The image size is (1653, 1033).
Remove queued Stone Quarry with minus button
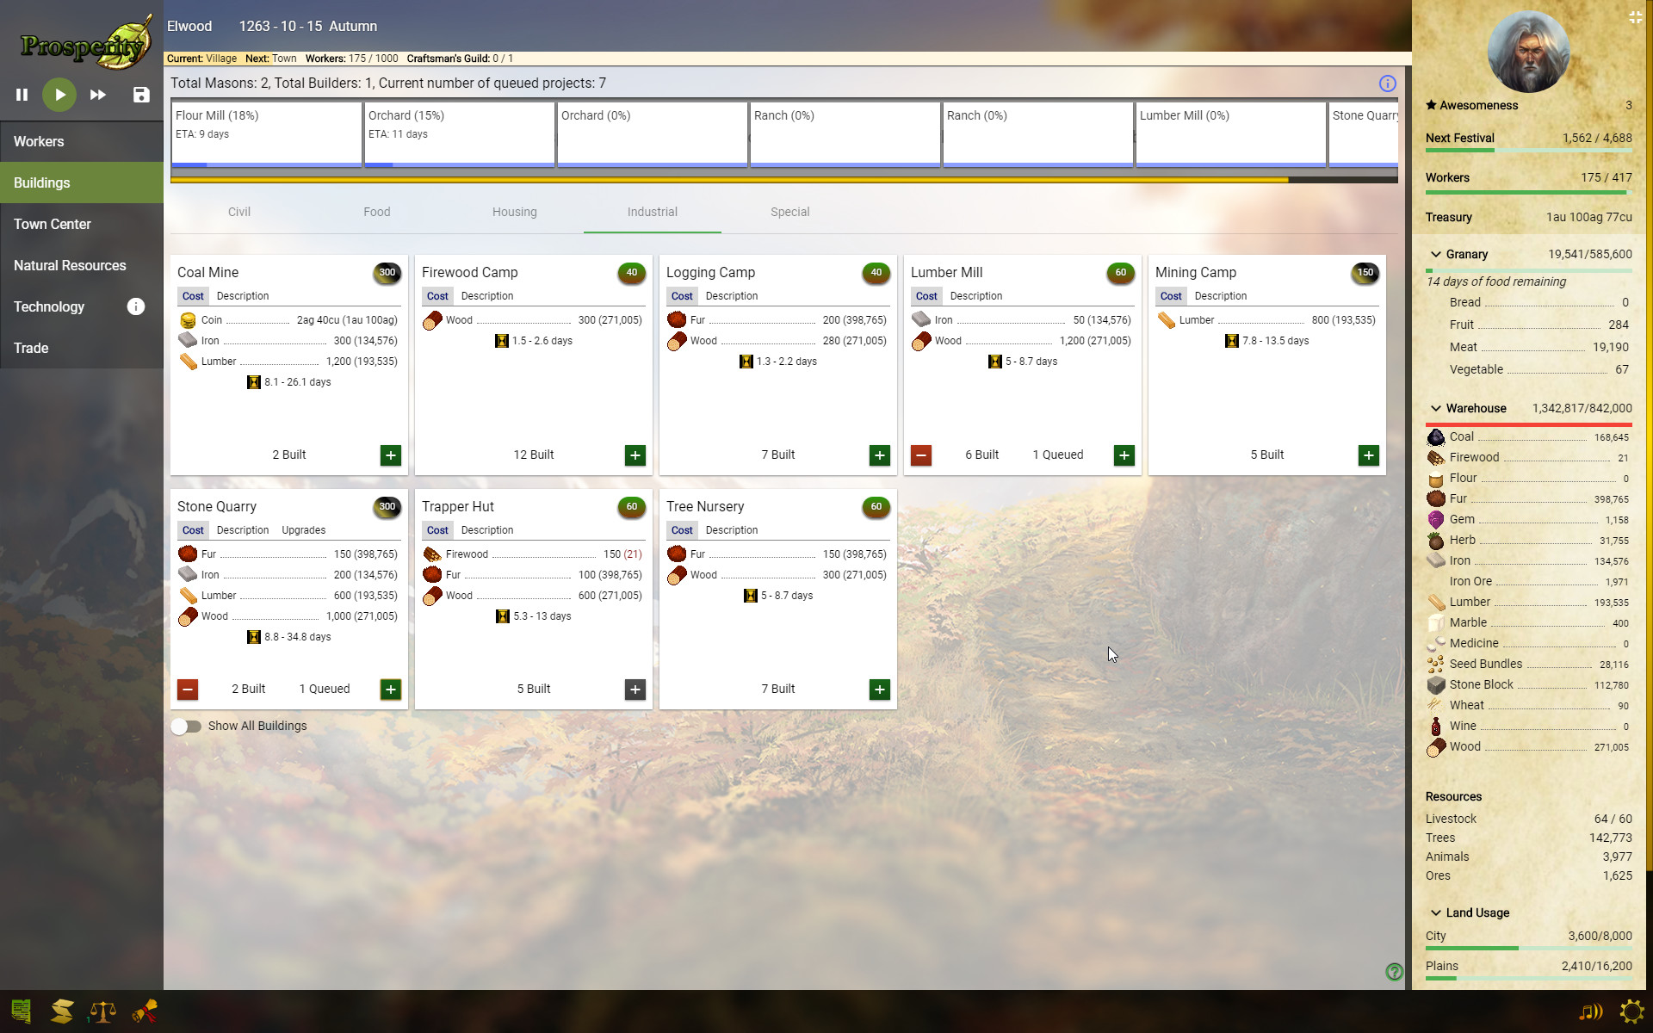pos(187,689)
